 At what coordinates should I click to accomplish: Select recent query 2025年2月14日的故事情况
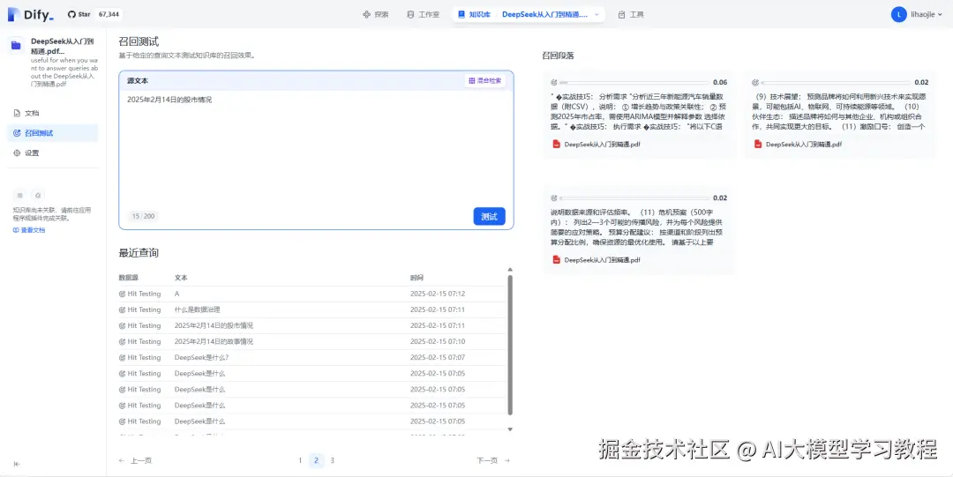click(x=214, y=341)
